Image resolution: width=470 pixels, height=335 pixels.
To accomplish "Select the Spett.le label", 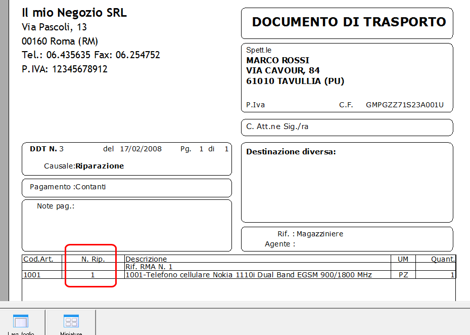I will pyautogui.click(x=259, y=50).
